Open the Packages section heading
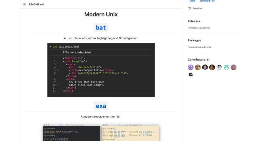 [x=194, y=40]
